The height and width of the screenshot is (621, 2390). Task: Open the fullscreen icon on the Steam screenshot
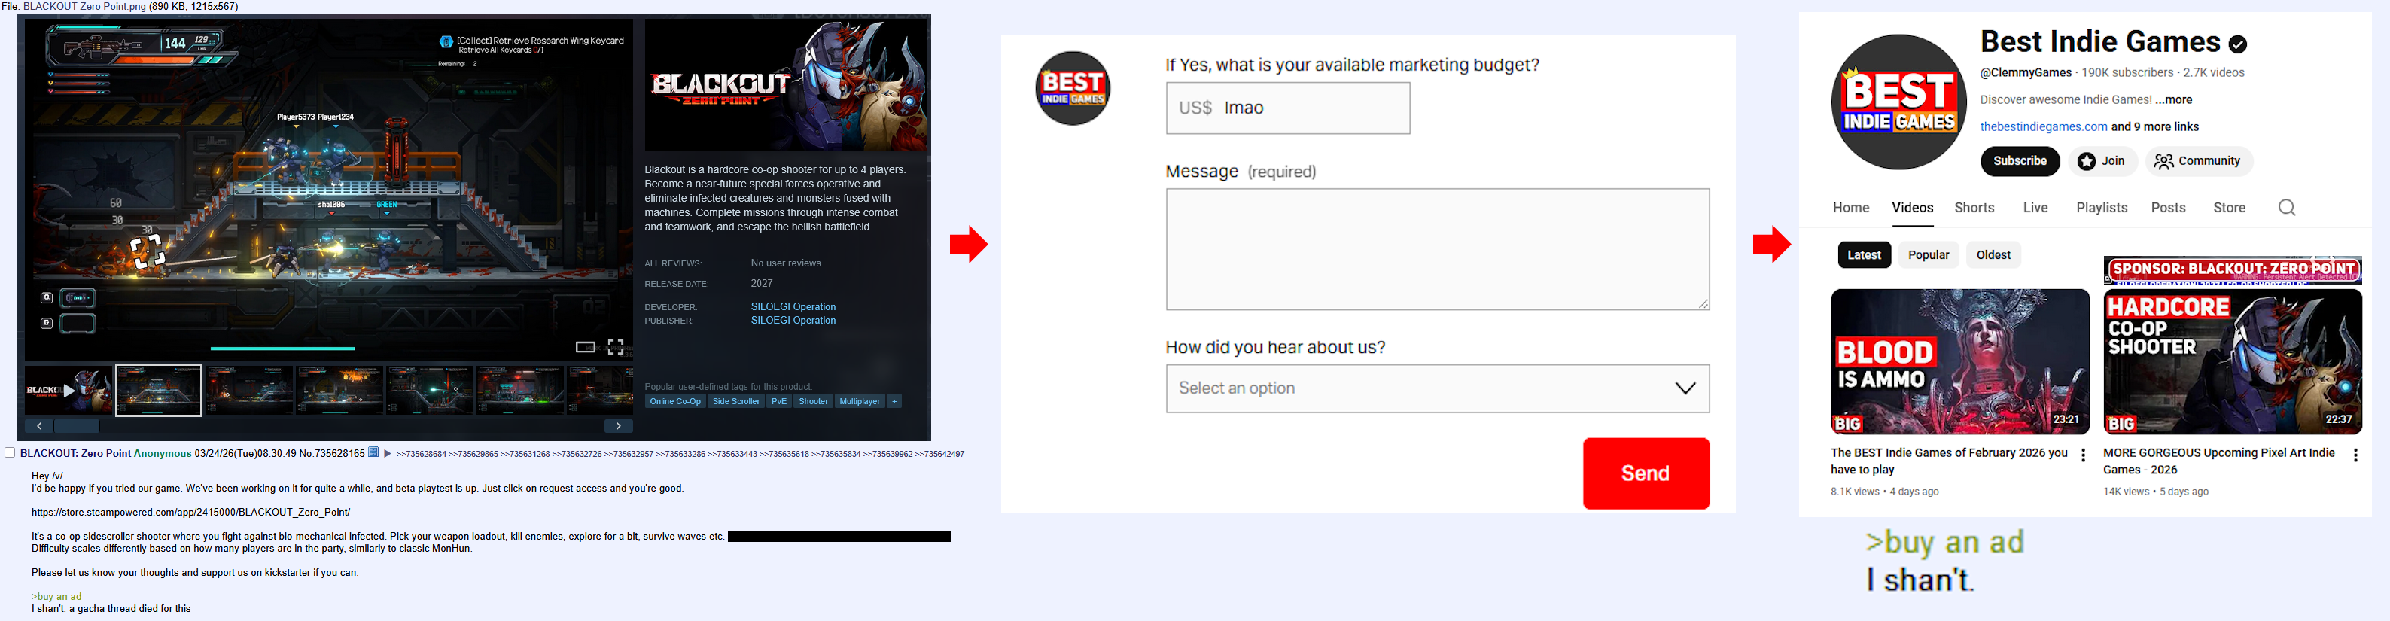coord(615,347)
